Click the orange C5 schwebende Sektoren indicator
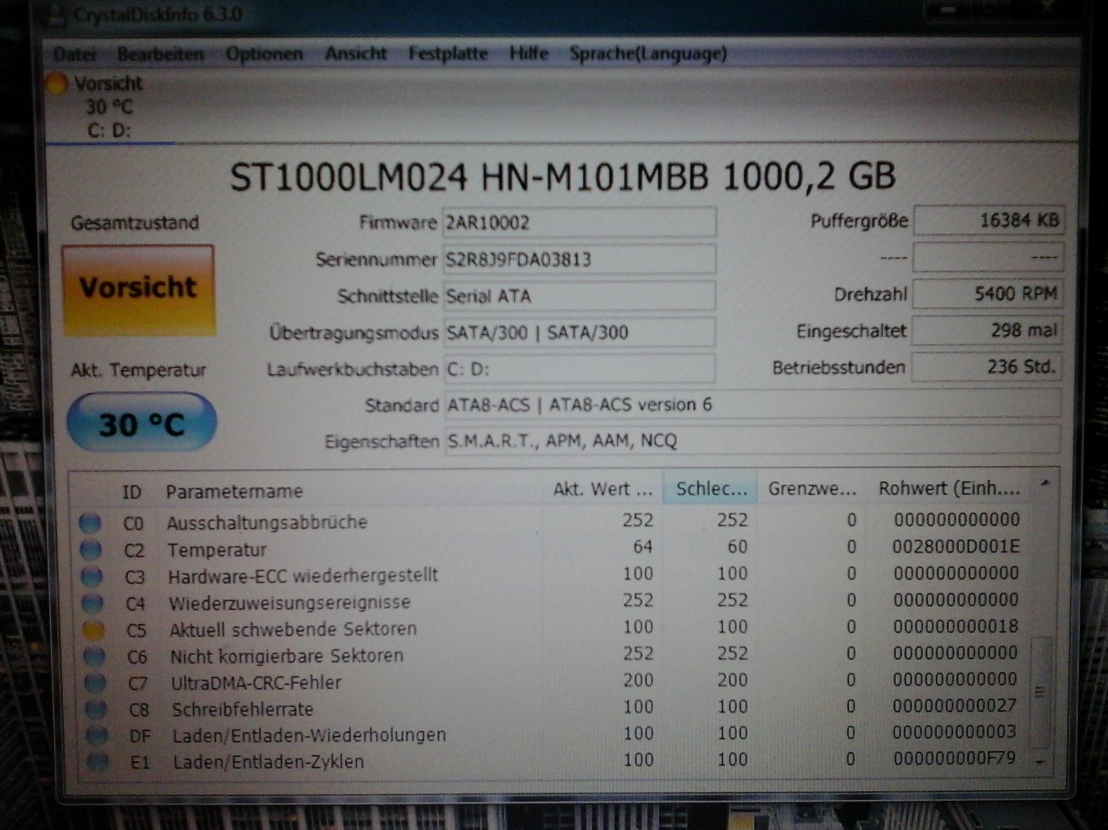 [93, 630]
